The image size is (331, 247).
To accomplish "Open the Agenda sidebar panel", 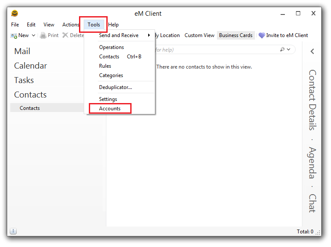I will click(x=312, y=163).
